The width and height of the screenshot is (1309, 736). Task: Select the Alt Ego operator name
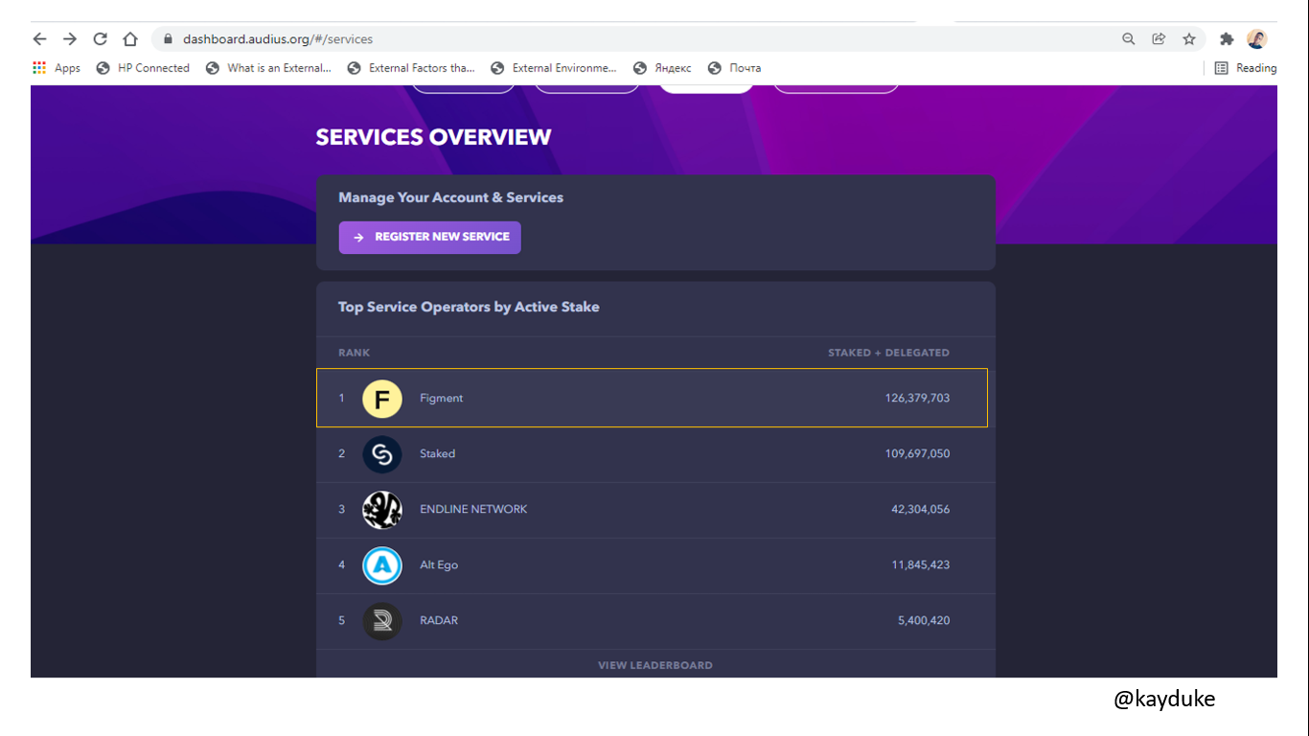(x=439, y=565)
